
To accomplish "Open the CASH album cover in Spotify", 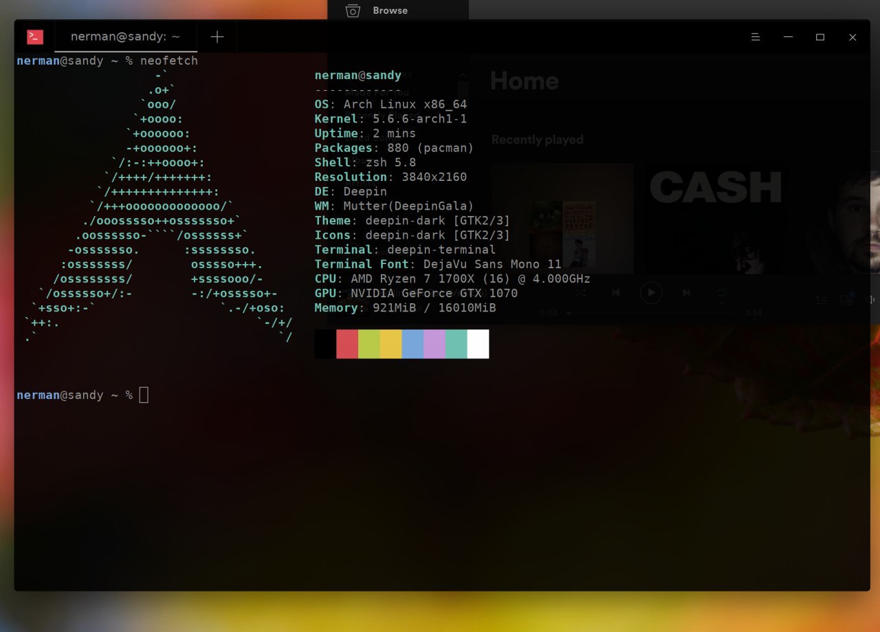I will pos(716,217).
